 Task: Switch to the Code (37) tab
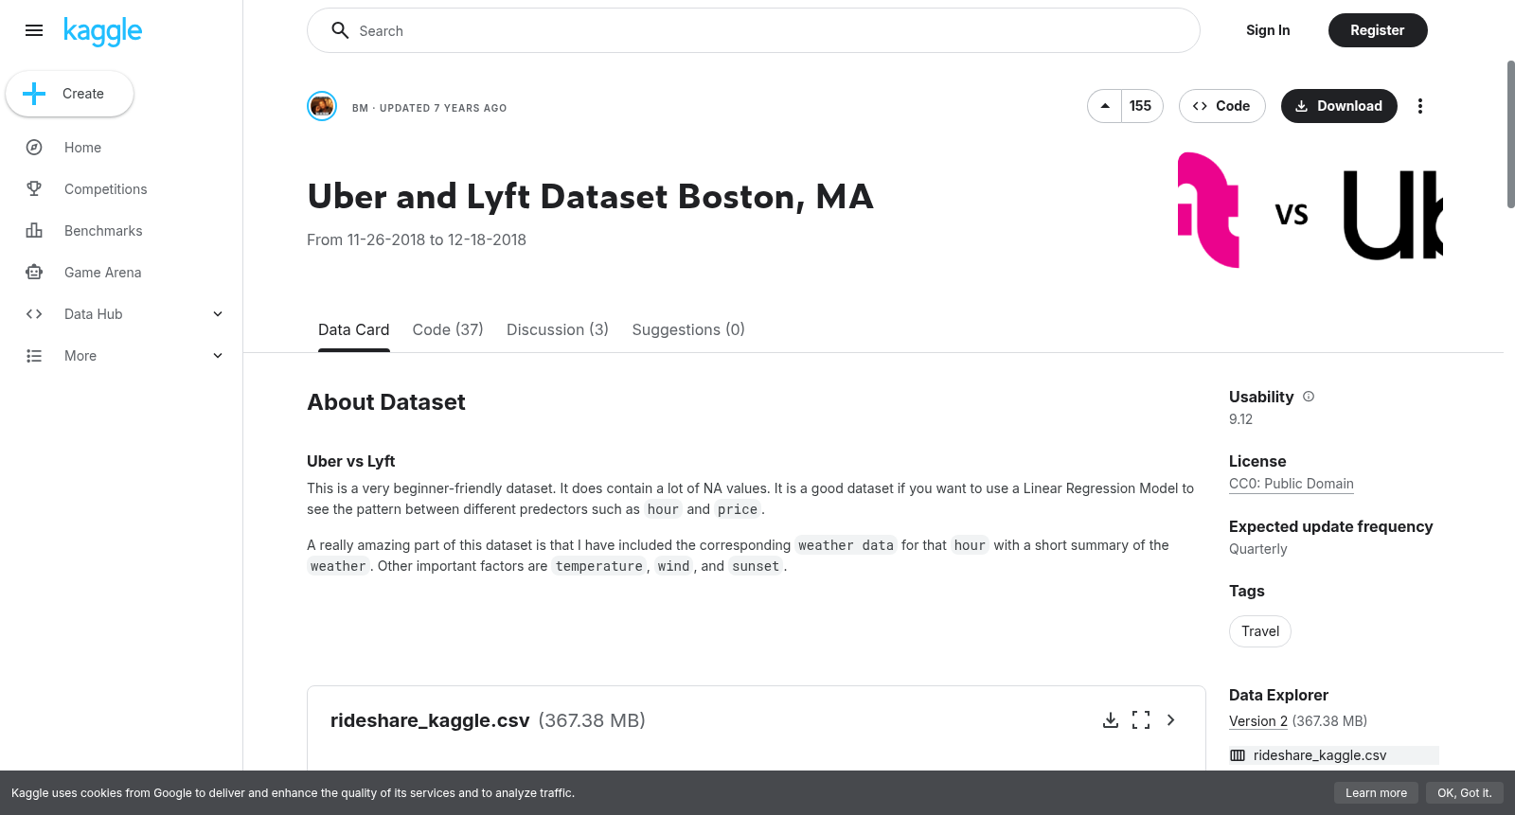(x=448, y=329)
